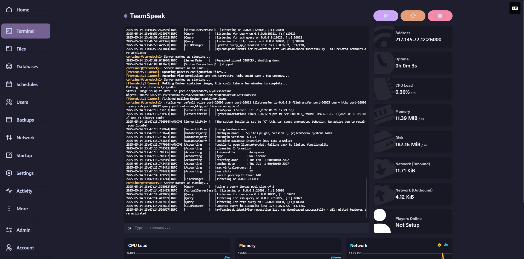Click the Schedules calendar icon
The width and height of the screenshot is (524, 259).
click(x=9, y=84)
